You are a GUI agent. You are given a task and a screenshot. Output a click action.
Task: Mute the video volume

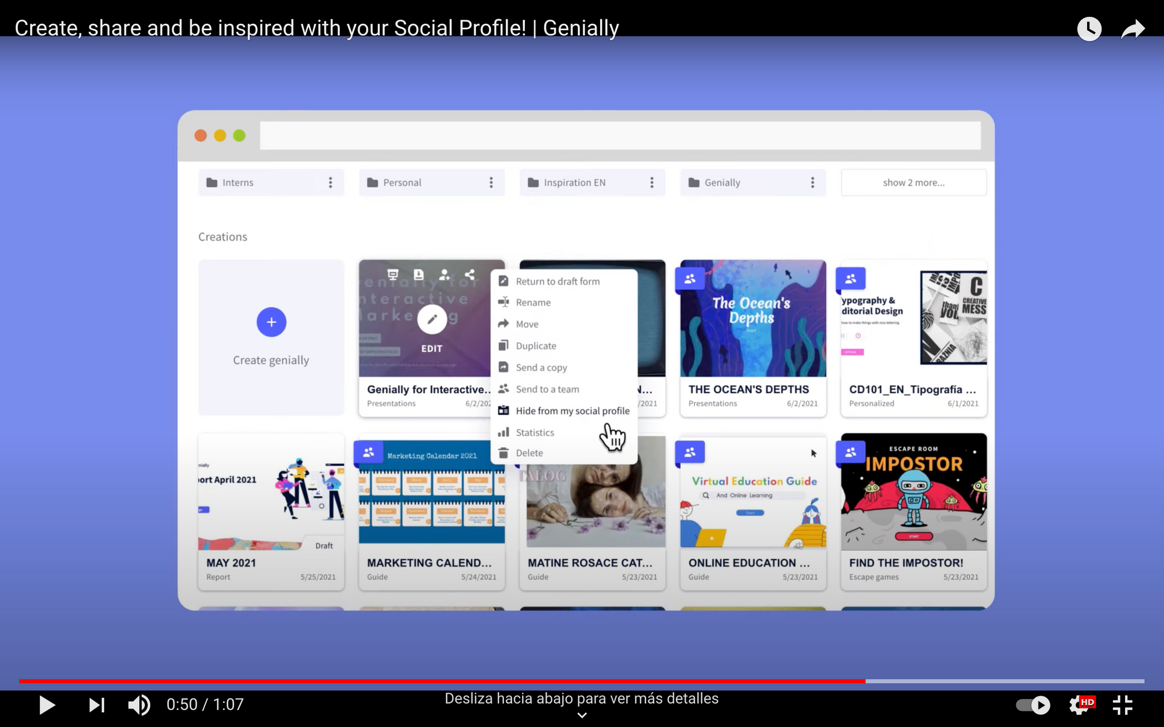(x=139, y=705)
